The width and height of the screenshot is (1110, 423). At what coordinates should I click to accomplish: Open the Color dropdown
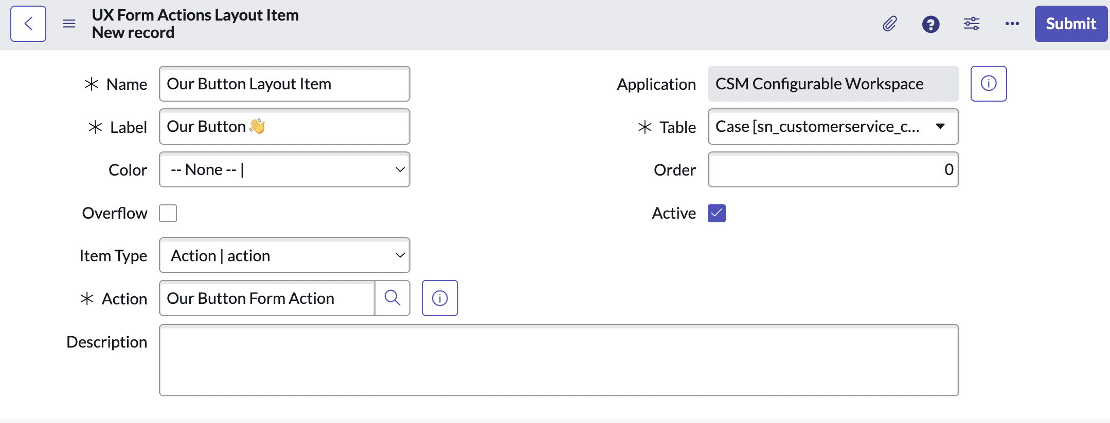coord(284,170)
